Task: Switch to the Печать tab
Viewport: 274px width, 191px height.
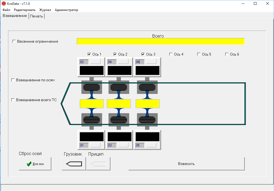Action: click(x=37, y=16)
